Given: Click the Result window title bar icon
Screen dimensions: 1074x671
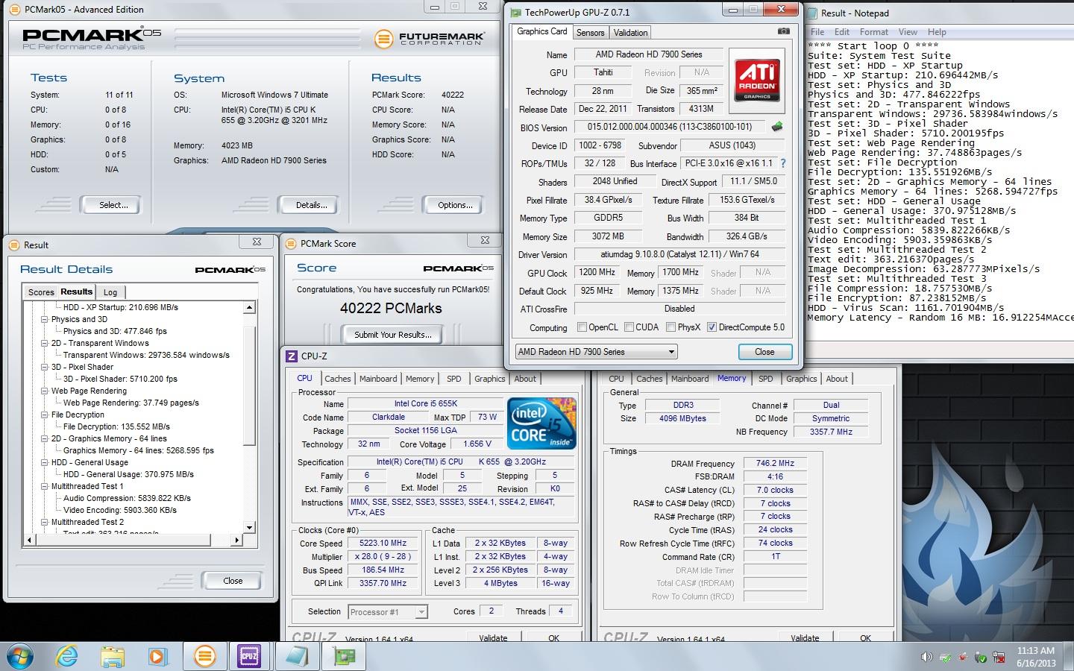Looking at the screenshot, I should coord(14,245).
